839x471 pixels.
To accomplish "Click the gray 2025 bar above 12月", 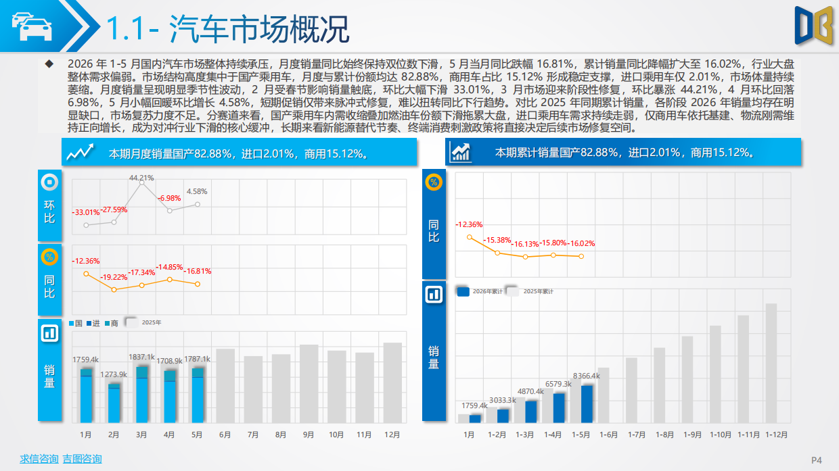I will click(392, 382).
